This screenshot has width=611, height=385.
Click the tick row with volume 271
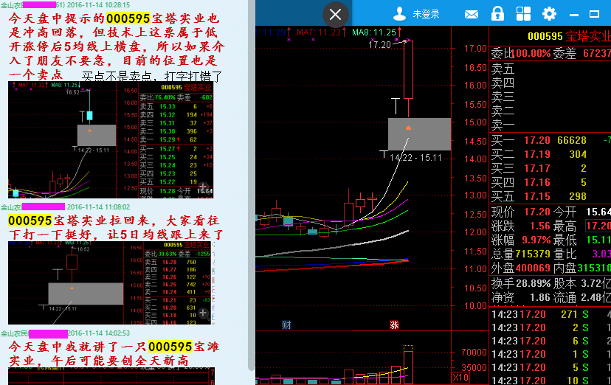pyautogui.click(x=550, y=314)
